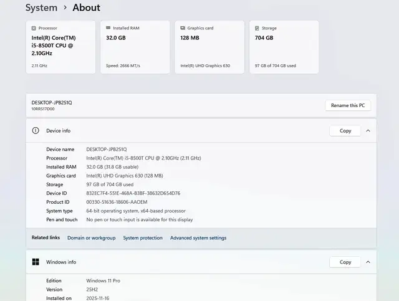Select Installed on date 2025-11-16
The image size is (399, 301).
click(98, 299)
